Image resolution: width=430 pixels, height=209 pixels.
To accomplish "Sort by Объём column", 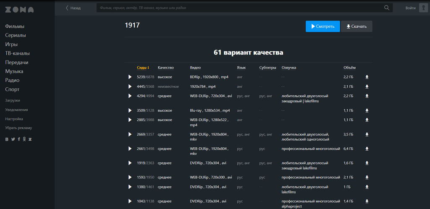I will point(349,68).
